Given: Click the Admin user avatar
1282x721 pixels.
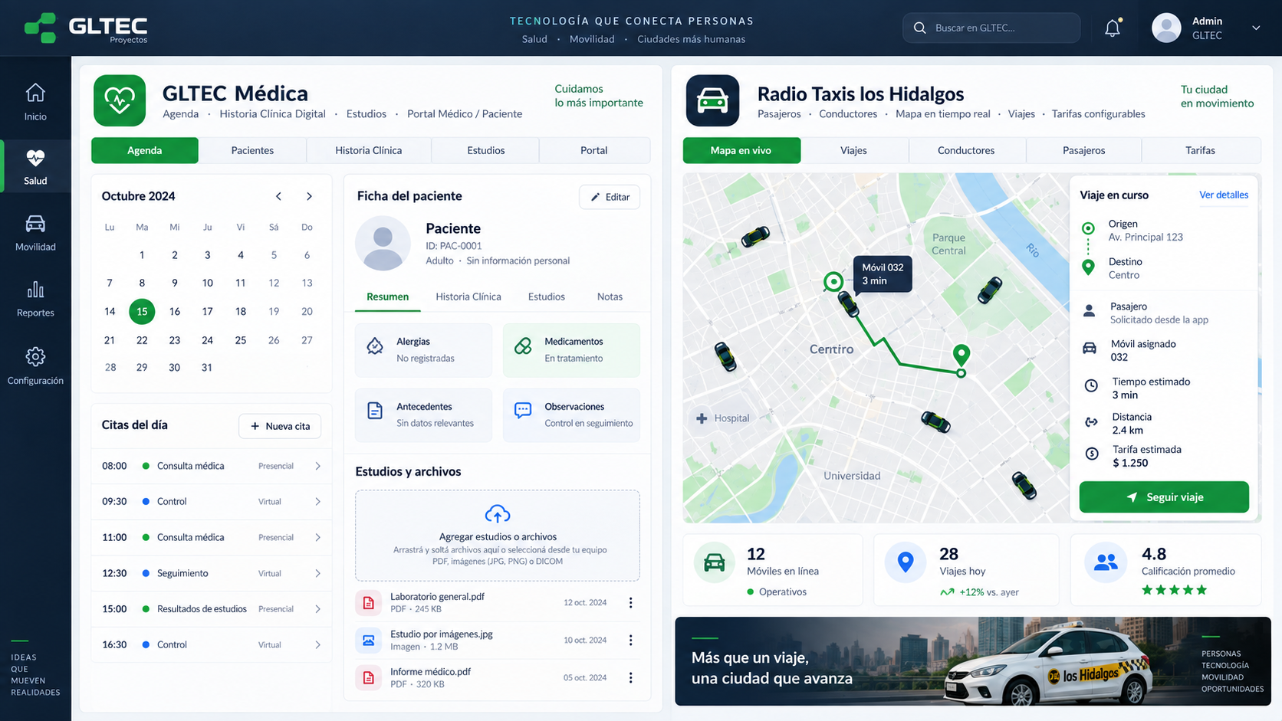Looking at the screenshot, I should (1166, 28).
